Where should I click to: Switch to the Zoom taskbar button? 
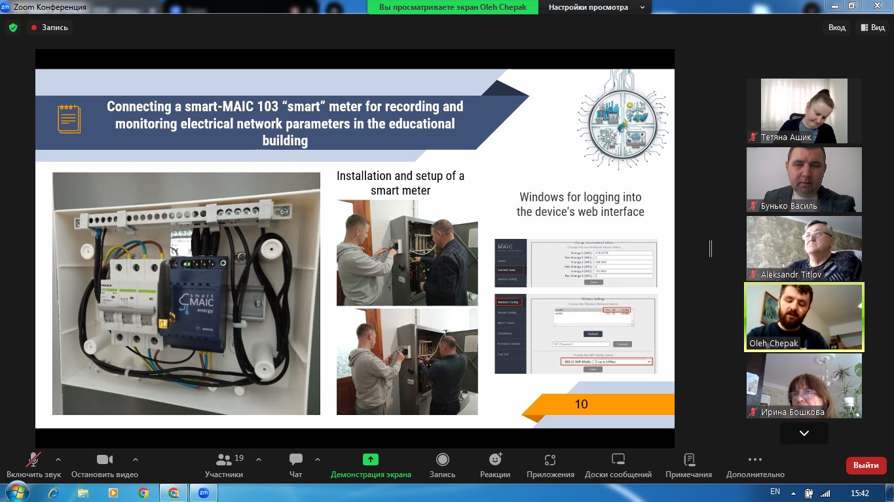click(204, 493)
